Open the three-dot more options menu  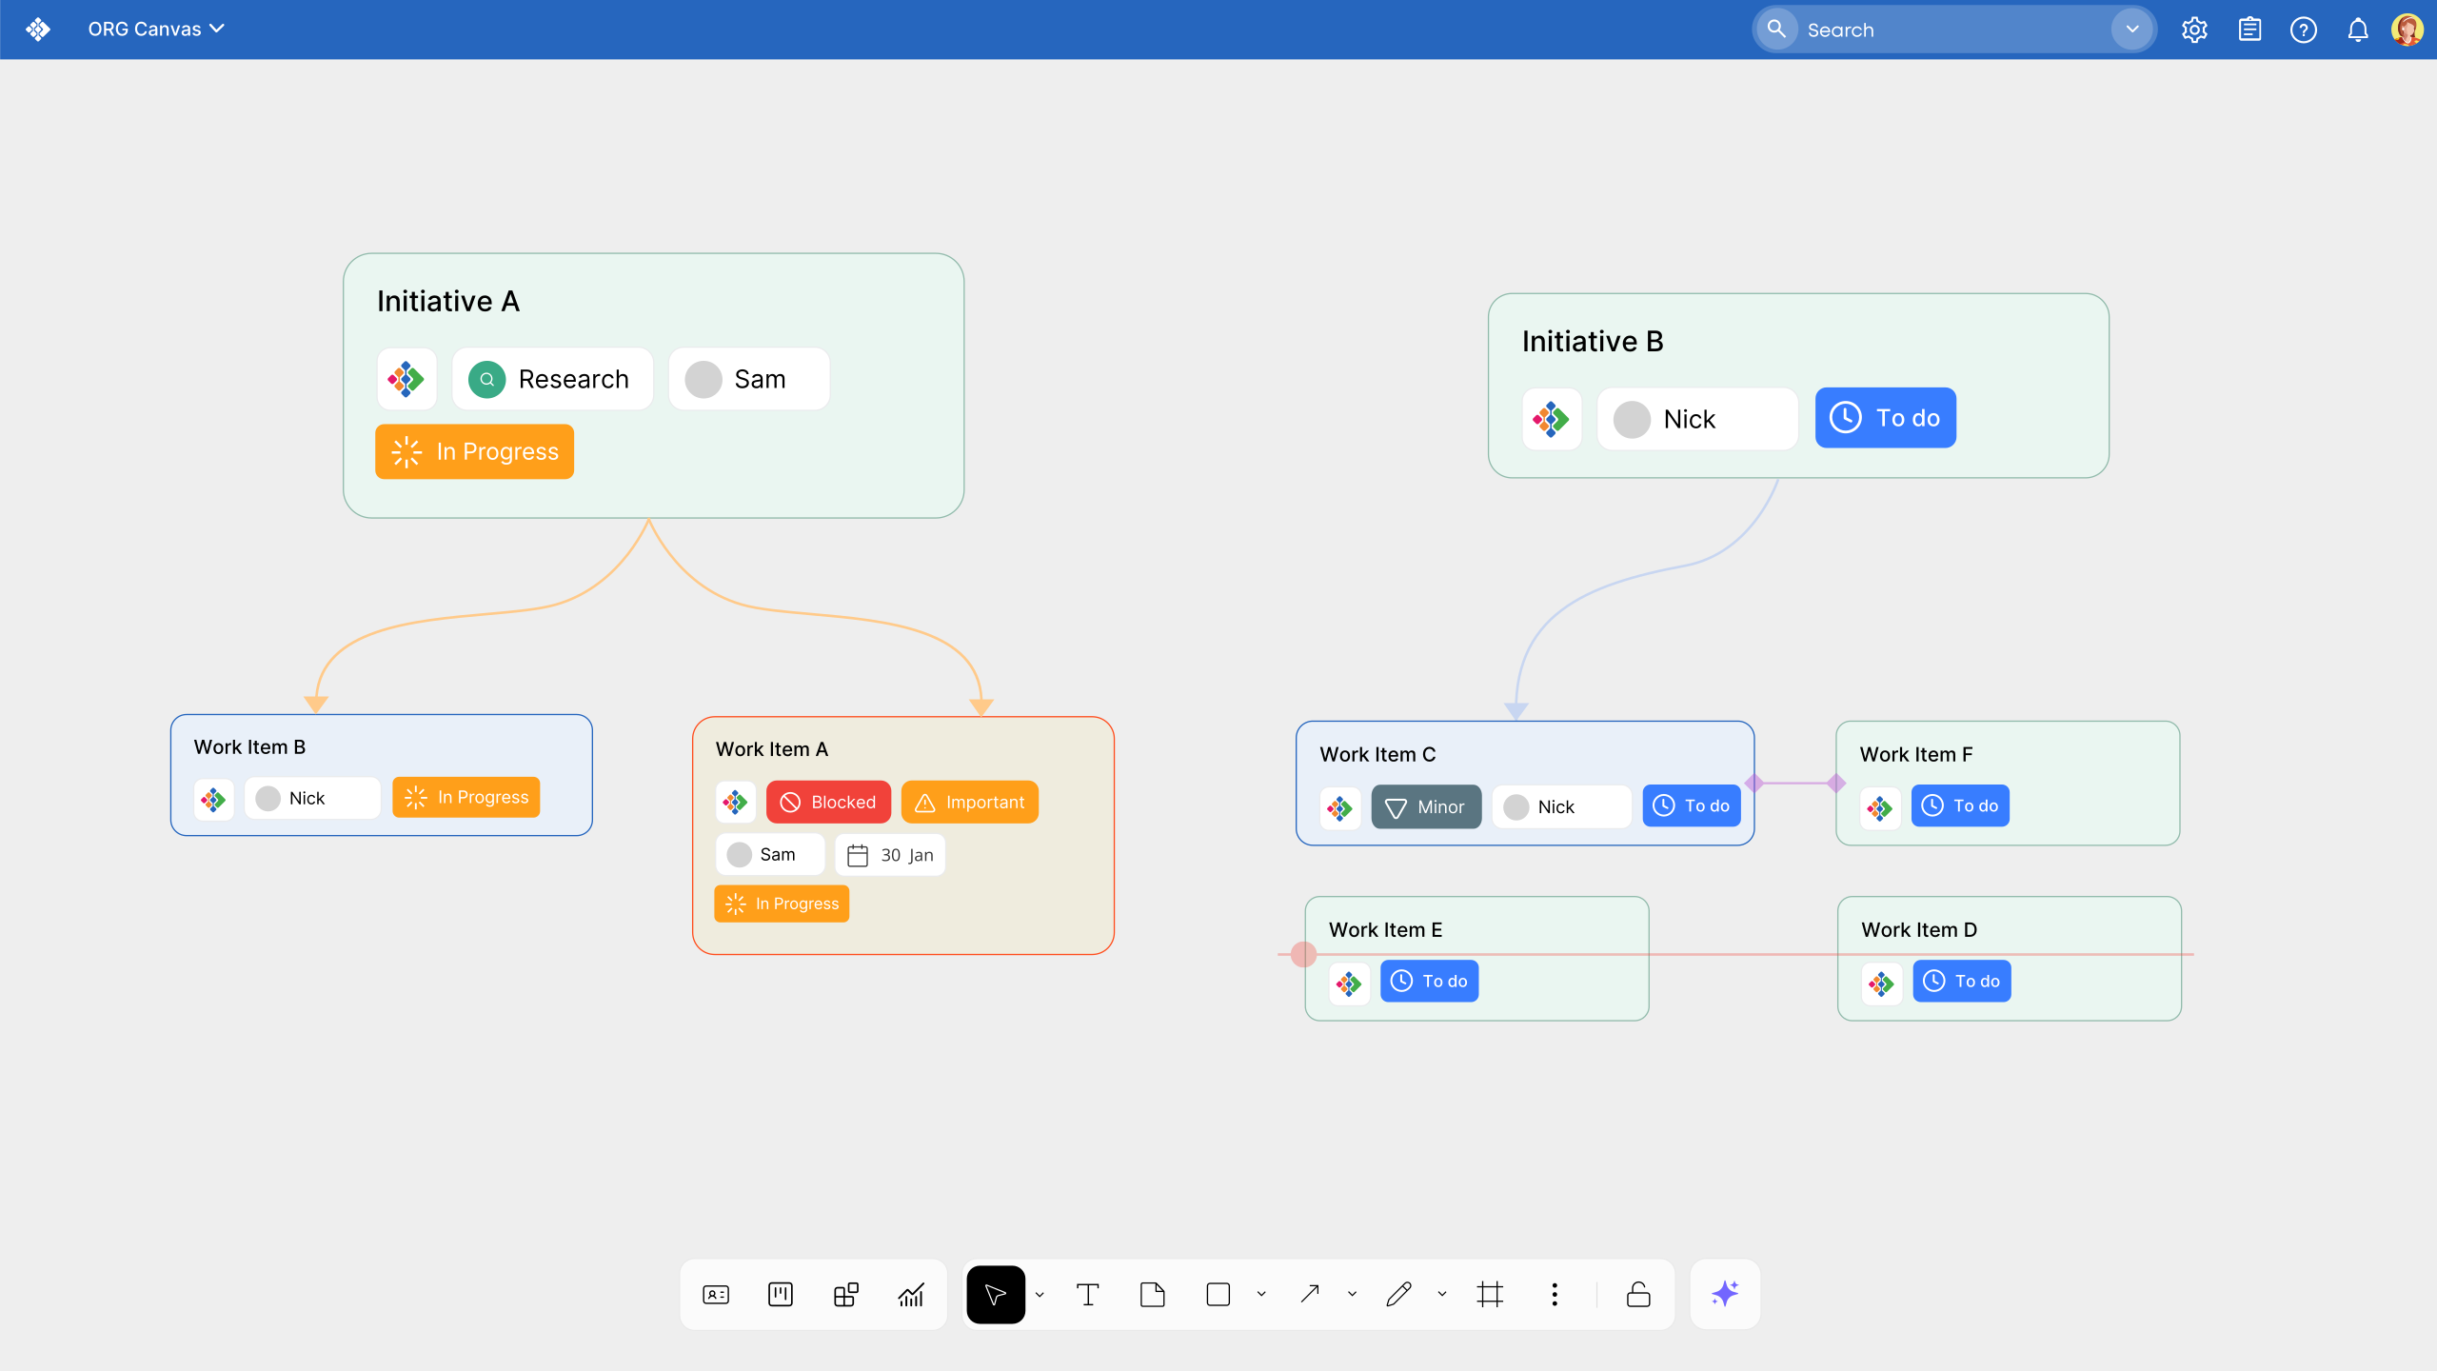tap(1555, 1295)
